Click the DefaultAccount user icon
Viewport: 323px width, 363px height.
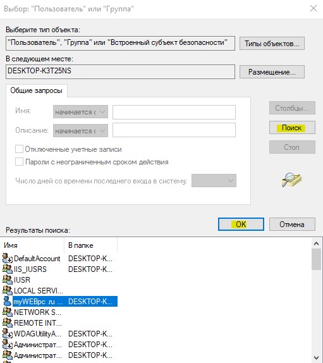(8, 258)
